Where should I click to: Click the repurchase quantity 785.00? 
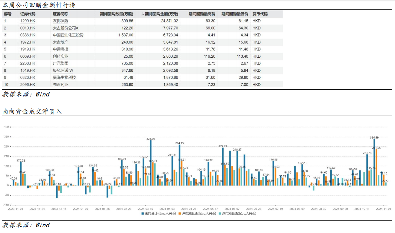coord(127,63)
